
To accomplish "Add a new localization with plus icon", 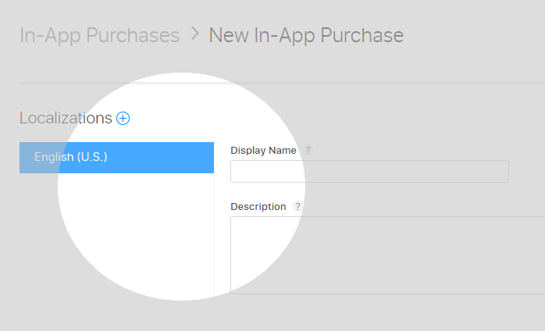I will pos(123,119).
